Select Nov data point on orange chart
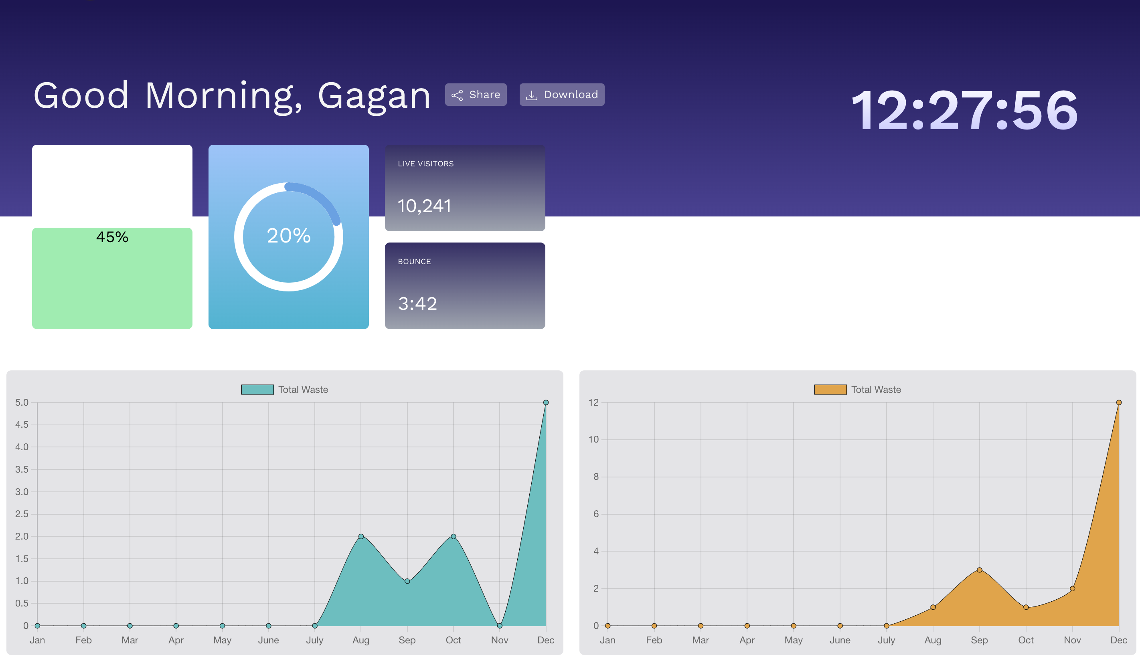Image resolution: width=1140 pixels, height=655 pixels. coord(1073,588)
